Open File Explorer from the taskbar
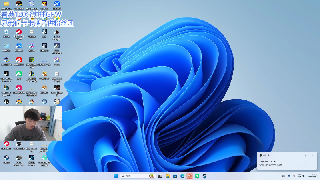Image resolution: width=320 pixels, height=180 pixels. [168, 176]
